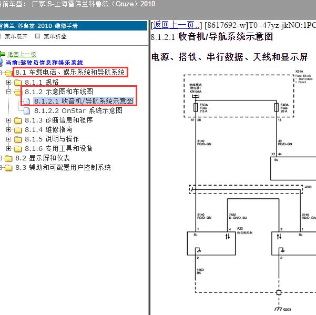The image size is (316, 315).
Task: Open 8.1.2.1 收音机/导航系统示意图
Action: coord(84,101)
